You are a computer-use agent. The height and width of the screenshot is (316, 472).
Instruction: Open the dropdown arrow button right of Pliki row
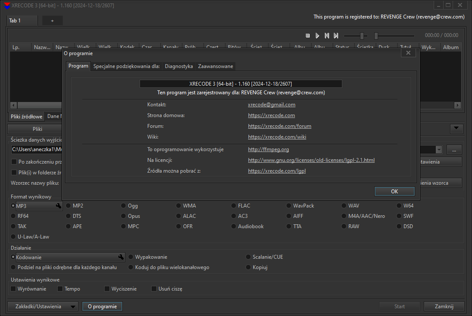point(456,128)
